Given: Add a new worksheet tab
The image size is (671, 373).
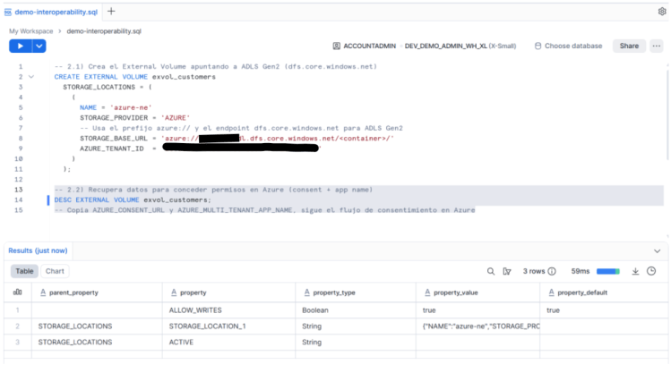Looking at the screenshot, I should point(111,11).
